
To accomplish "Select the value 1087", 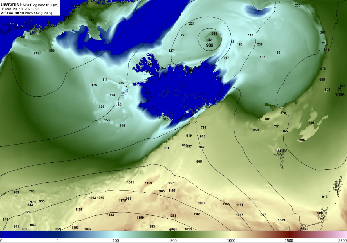I will tap(202, 203).
